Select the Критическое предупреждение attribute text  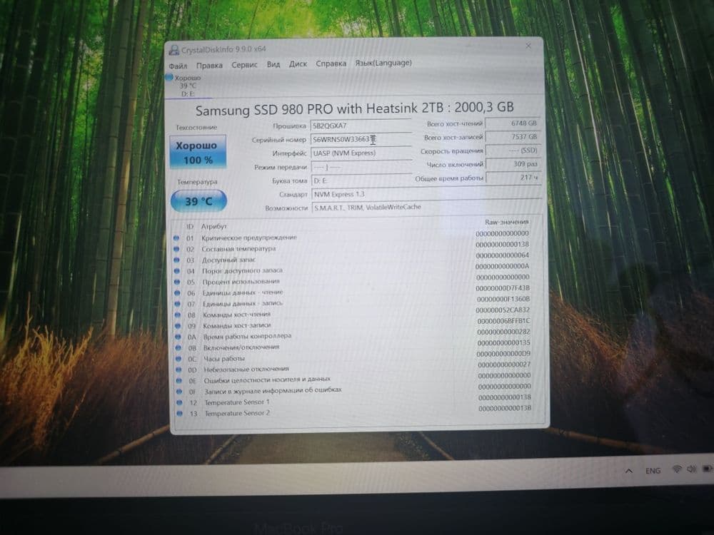pos(249,238)
